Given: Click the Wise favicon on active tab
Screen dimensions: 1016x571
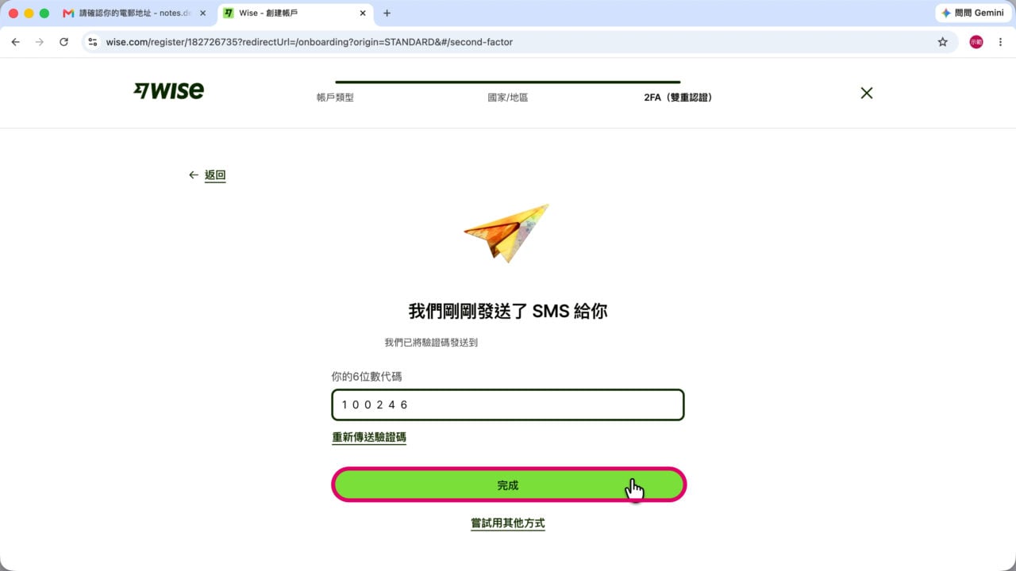Looking at the screenshot, I should [229, 13].
